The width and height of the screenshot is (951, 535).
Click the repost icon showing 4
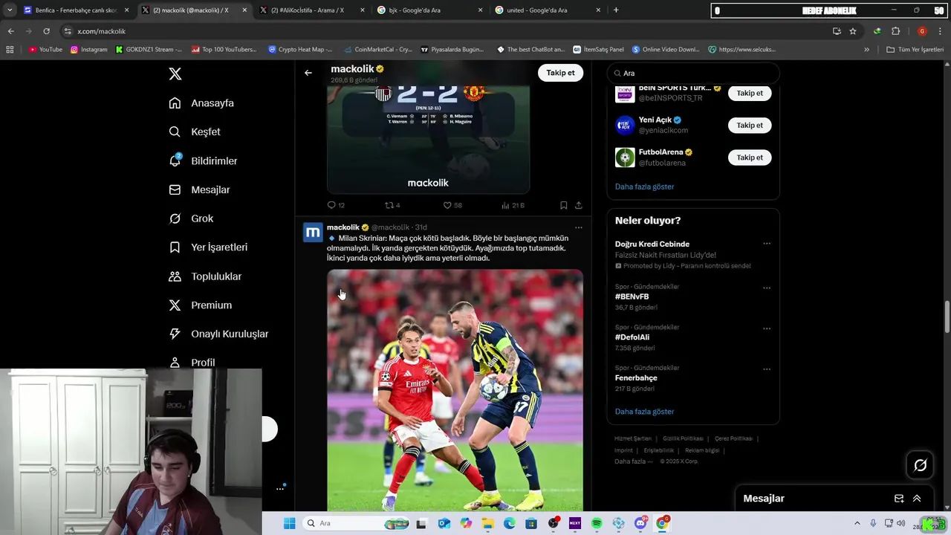(x=389, y=205)
